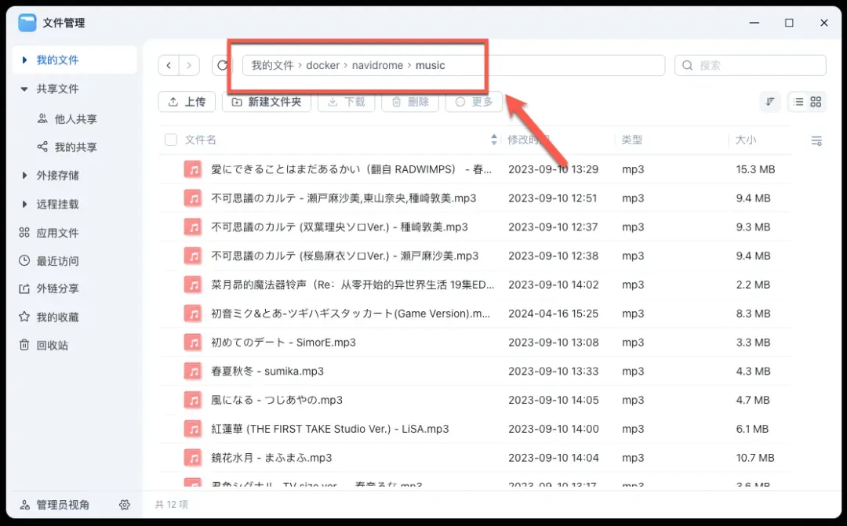The image size is (847, 526).
Task: Toggle the select-all checkbox by 文件名
Action: coord(171,140)
